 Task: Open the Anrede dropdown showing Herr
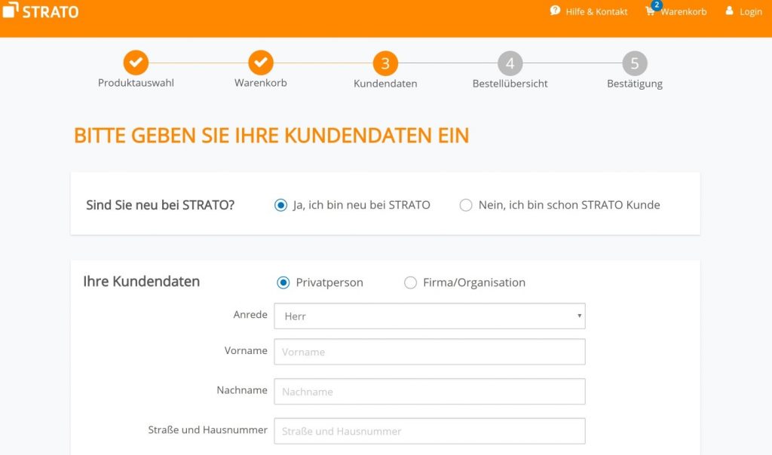click(x=429, y=316)
